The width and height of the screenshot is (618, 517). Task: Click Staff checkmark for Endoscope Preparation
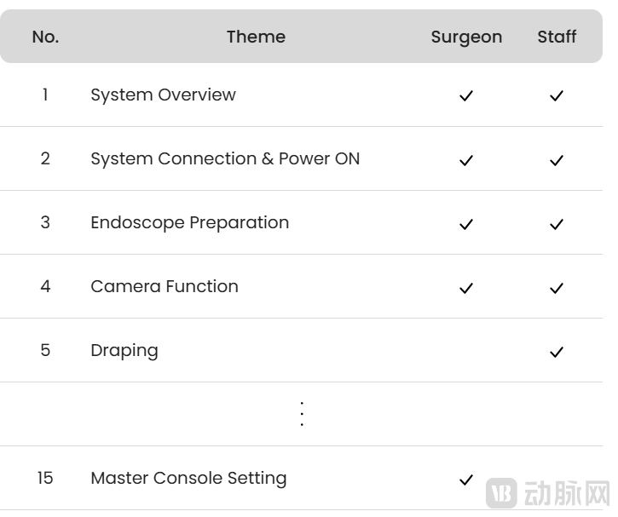click(x=557, y=224)
